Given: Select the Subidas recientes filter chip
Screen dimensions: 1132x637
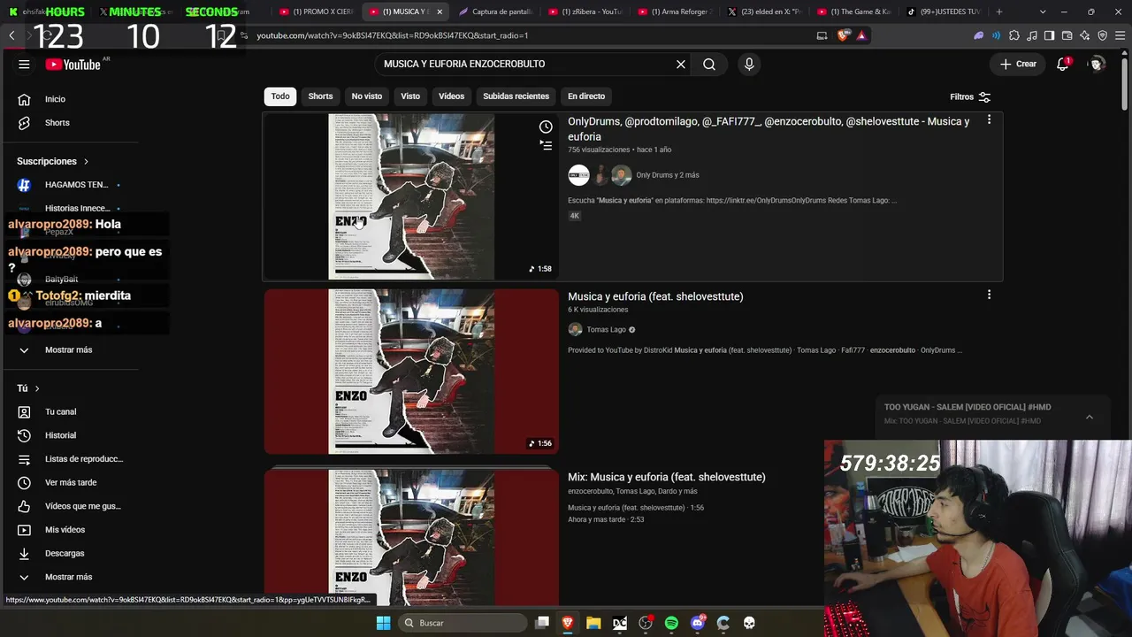Looking at the screenshot, I should click(x=516, y=96).
